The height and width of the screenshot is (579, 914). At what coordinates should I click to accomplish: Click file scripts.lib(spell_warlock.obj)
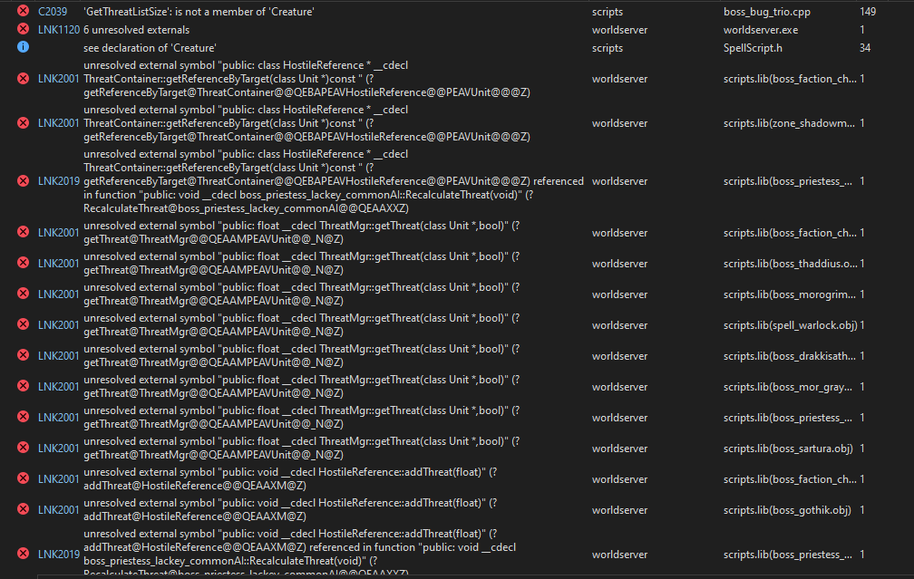(x=791, y=325)
